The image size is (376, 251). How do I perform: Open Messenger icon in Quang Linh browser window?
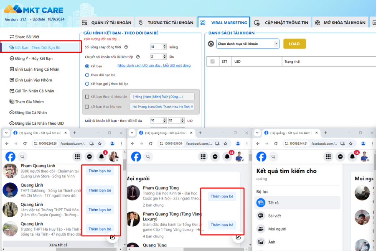(x=89, y=156)
